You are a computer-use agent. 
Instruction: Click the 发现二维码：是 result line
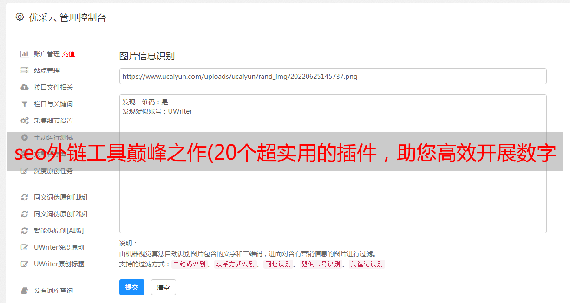click(145, 102)
